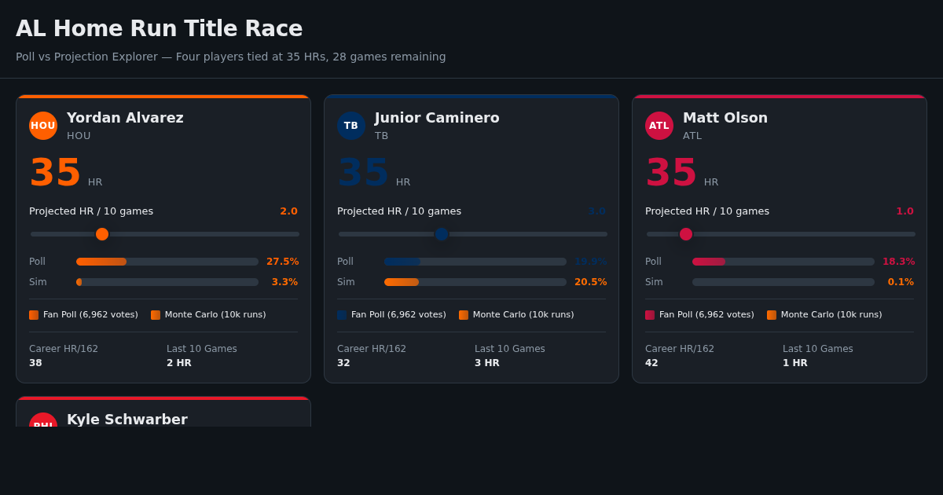Select the Yordan Alvarez player name
Viewport: 943px width, 495px height.
[125, 118]
